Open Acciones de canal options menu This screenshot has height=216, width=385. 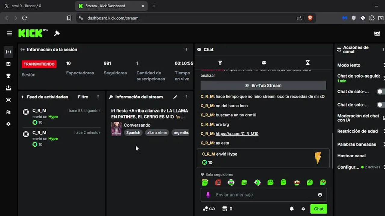tap(383, 49)
